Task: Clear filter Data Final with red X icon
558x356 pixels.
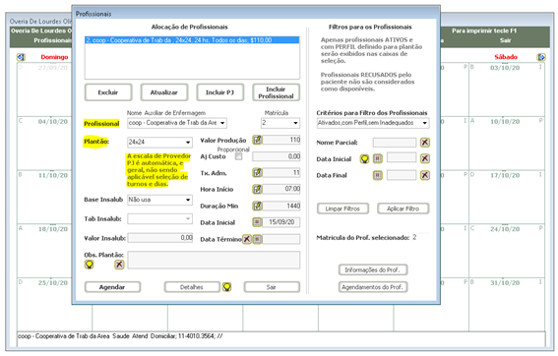Action: 424,175
